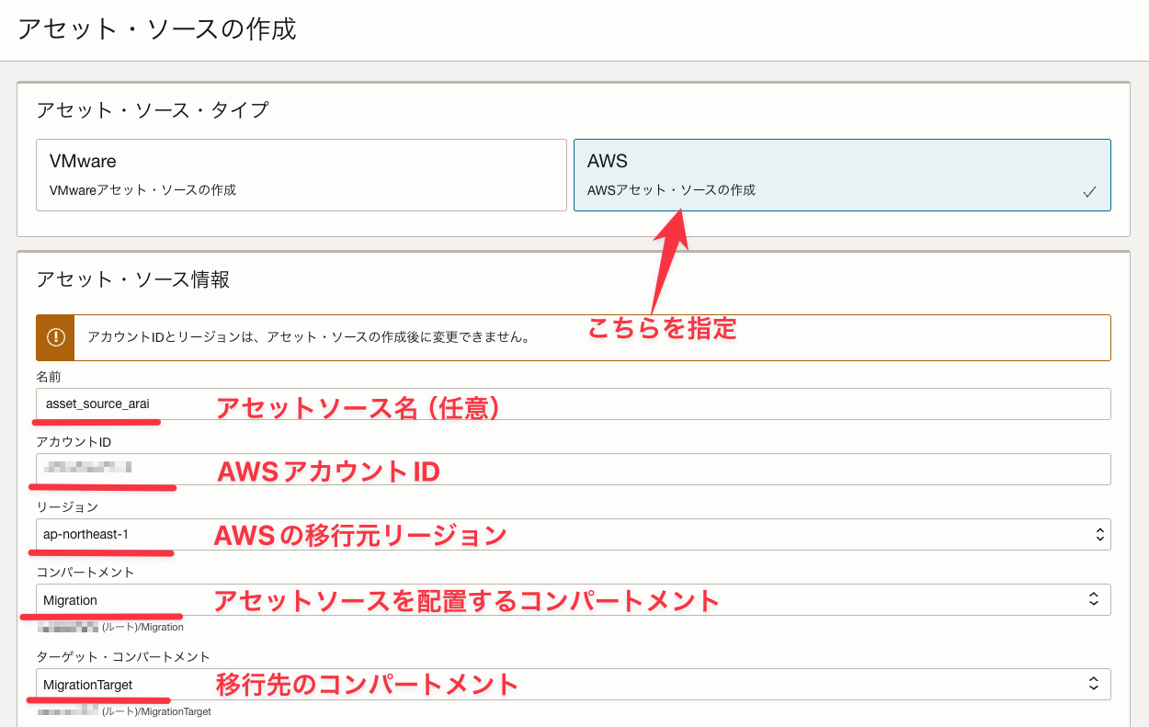Screen dimensions: 1149x727
Task: Click the warning icon in the notice banner
Action: click(55, 337)
